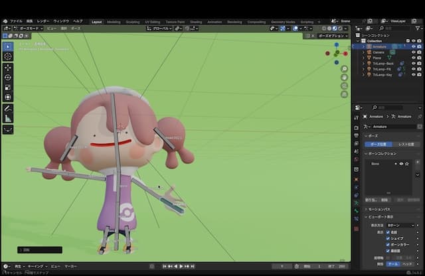This screenshot has height=276, width=425.
Task: Click the zoom magnifier viewport gizmo
Action: pos(344,69)
